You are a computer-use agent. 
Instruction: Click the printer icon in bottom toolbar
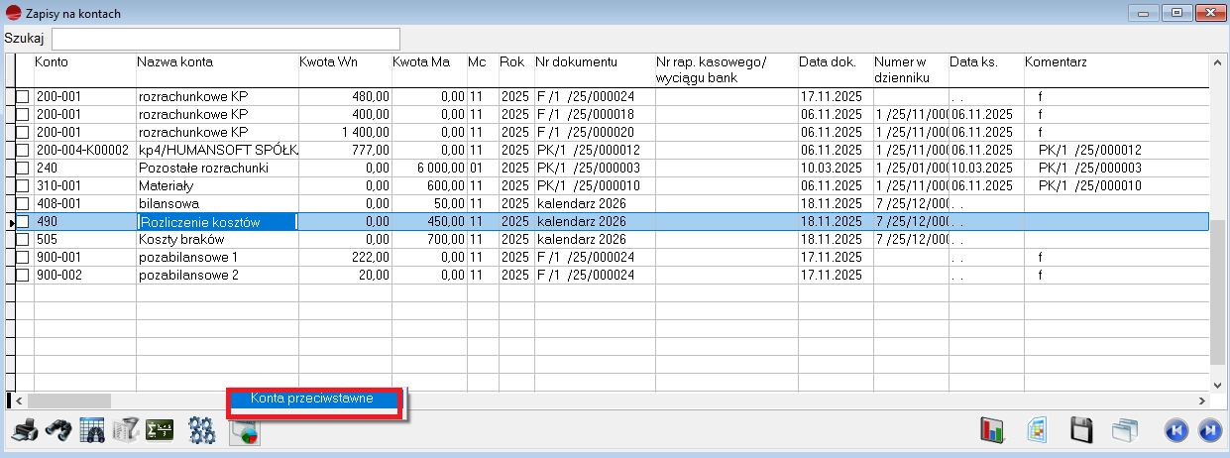point(27,431)
